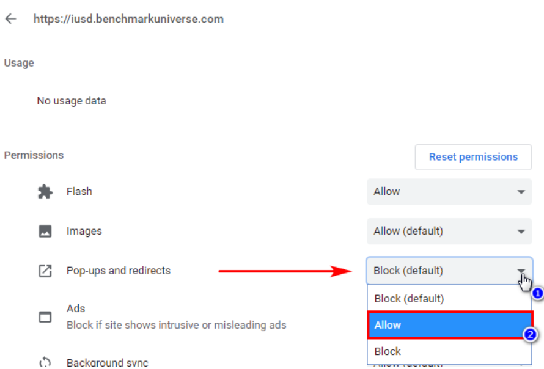
Task: Open the Images permission dropdown
Action: coord(449,231)
